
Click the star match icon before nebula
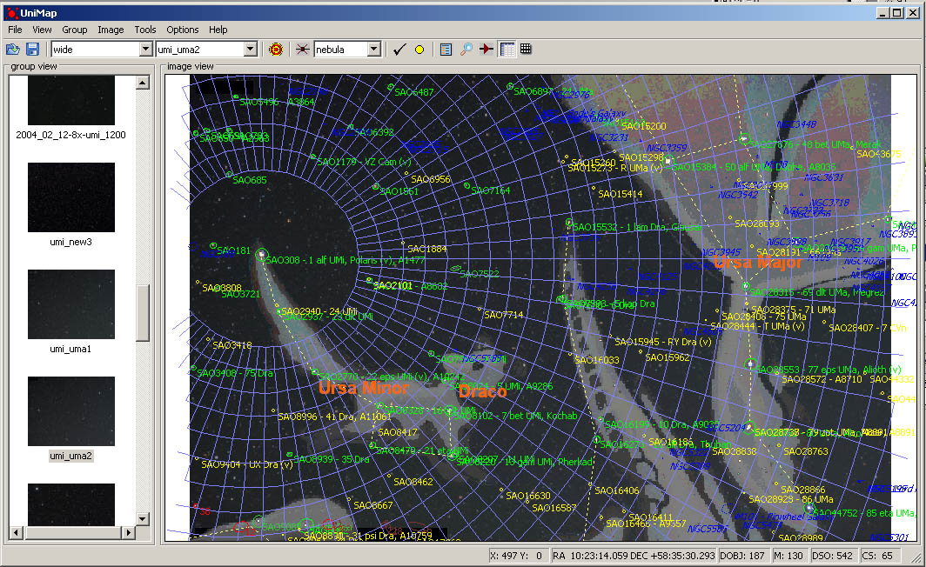tap(303, 50)
